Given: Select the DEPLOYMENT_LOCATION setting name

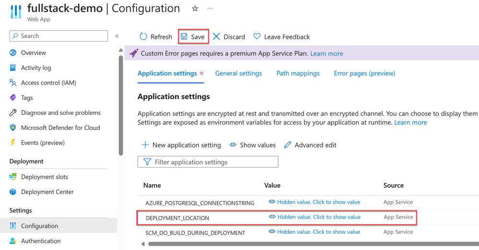Looking at the screenshot, I should (177, 218).
